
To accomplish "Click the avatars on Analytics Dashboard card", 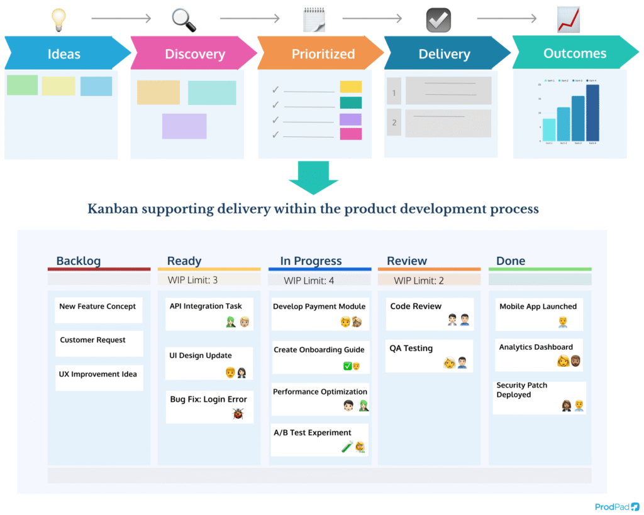I will pyautogui.click(x=569, y=361).
